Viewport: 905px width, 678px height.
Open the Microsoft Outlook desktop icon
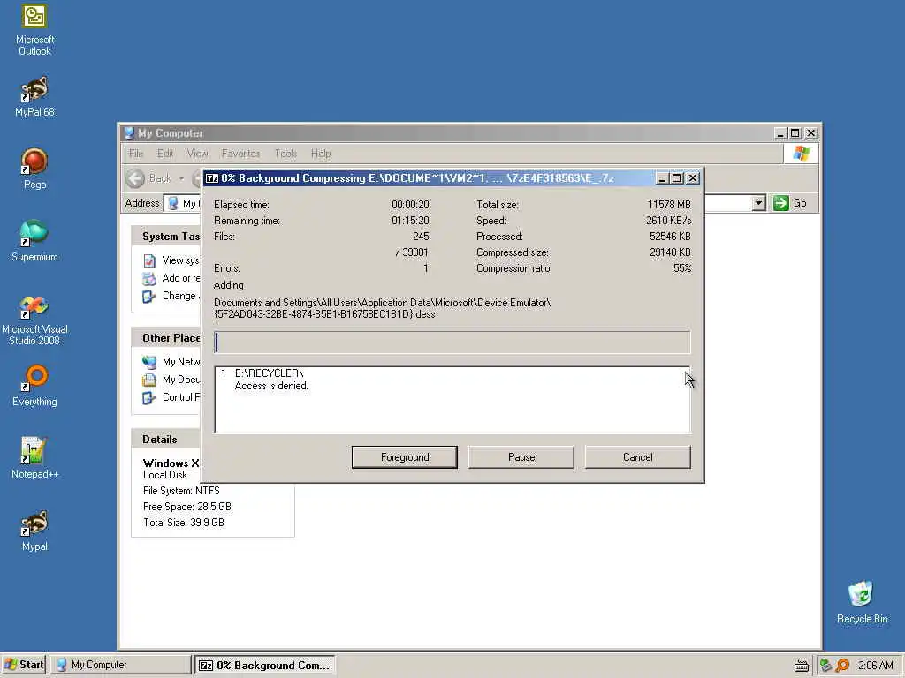tap(34, 29)
